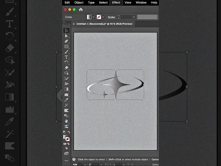Close the Untitled-1 document tab
The height and width of the screenshot is (166, 221).
coord(74,24)
